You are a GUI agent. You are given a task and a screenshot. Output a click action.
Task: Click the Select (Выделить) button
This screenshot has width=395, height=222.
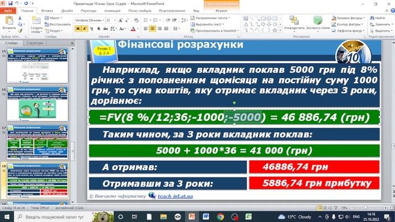tap(380, 30)
